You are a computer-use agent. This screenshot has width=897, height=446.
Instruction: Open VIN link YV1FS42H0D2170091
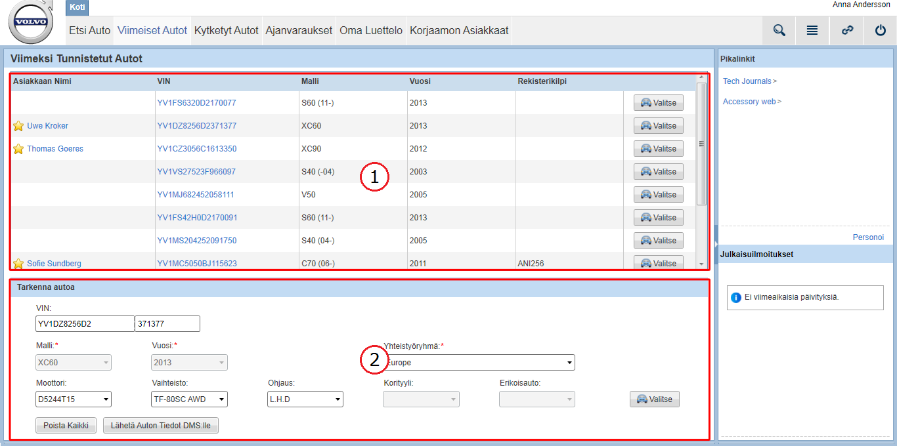tap(197, 218)
